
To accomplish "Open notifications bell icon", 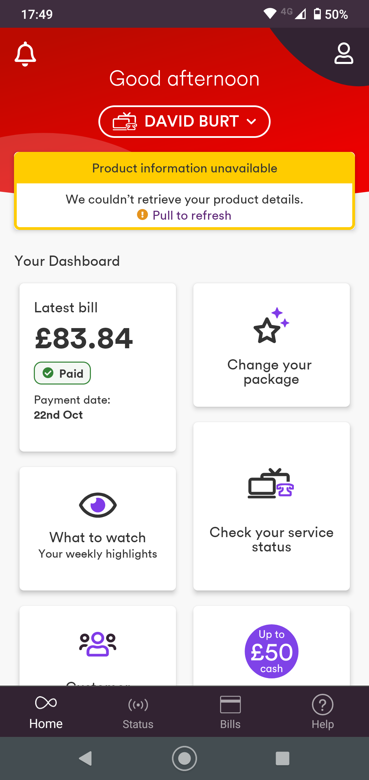I will pyautogui.click(x=25, y=54).
